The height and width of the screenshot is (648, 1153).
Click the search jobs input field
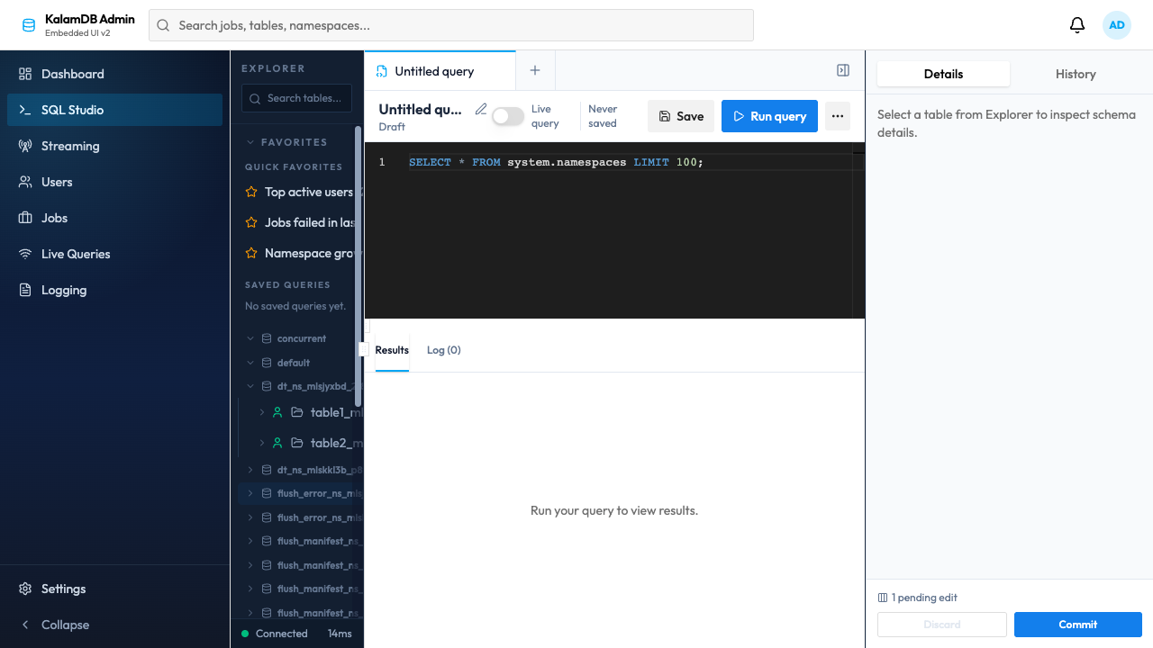click(x=450, y=25)
